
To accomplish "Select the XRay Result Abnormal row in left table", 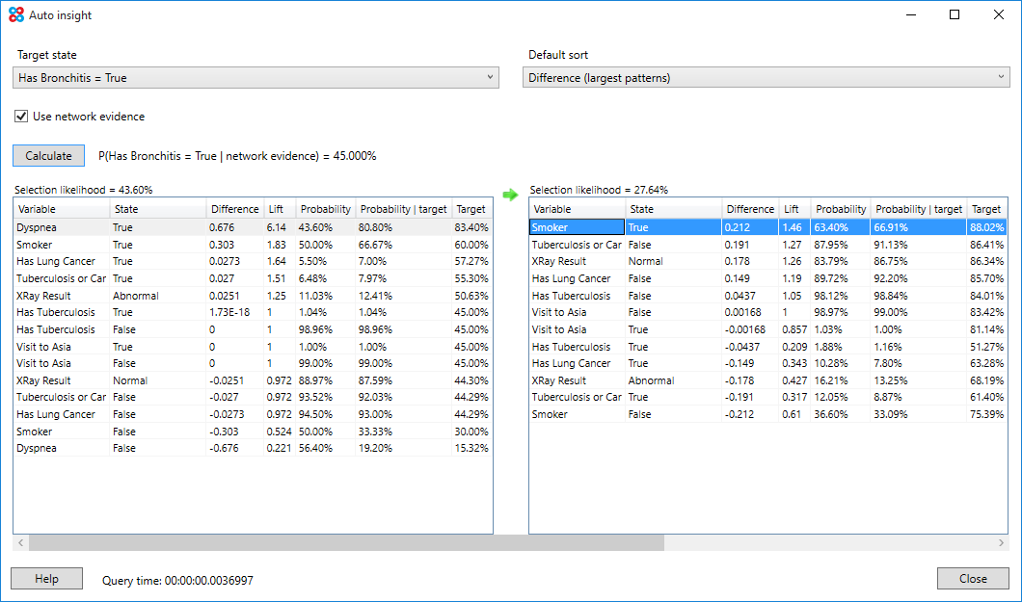I will [96, 295].
